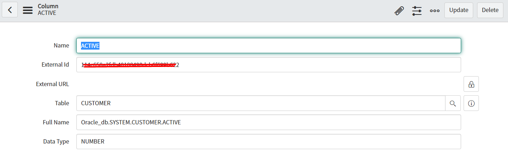Click the External Id input field
508x152 pixels.
coord(269,65)
